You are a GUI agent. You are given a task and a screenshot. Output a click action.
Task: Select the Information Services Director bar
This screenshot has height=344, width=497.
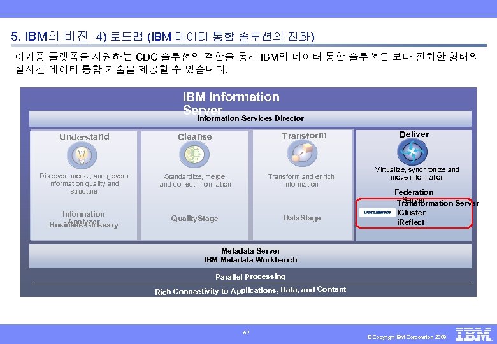[250, 118]
